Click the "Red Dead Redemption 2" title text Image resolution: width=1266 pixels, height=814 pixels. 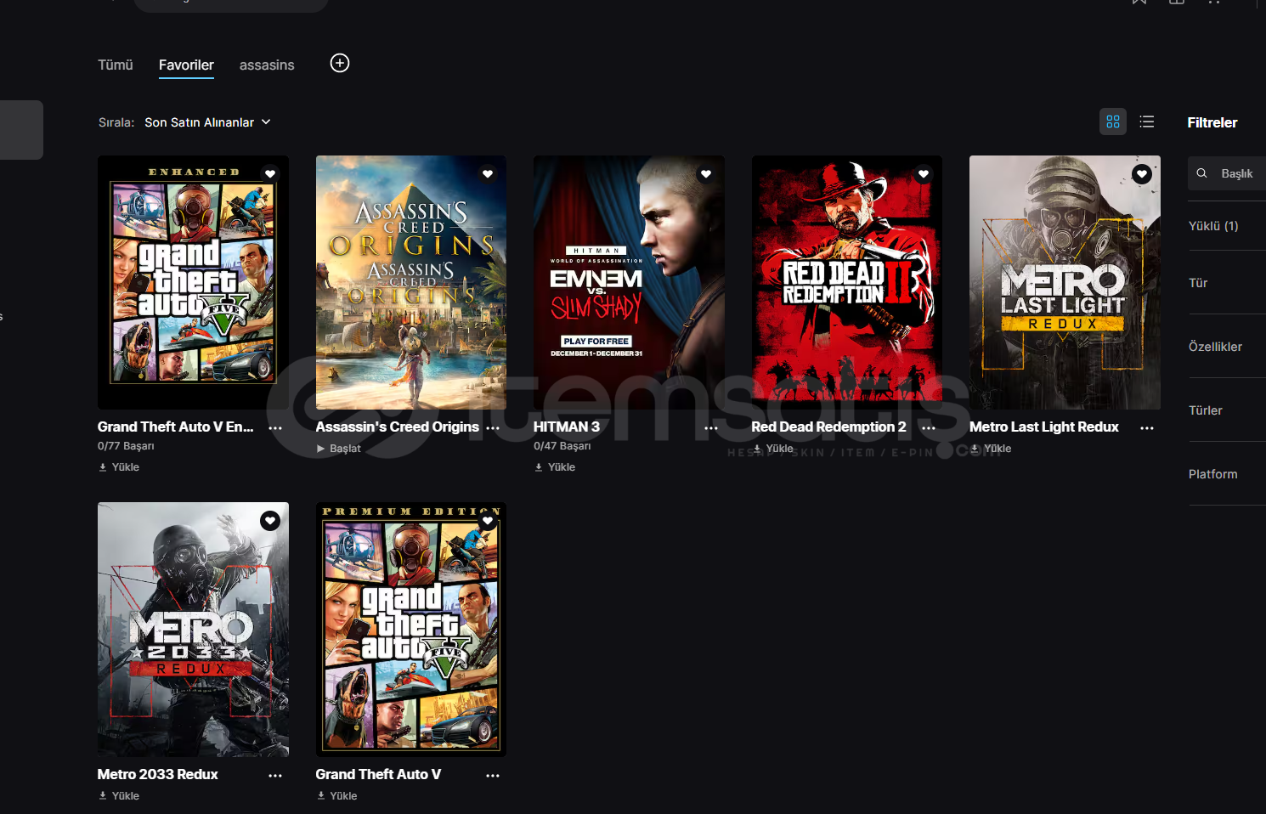[x=829, y=427]
